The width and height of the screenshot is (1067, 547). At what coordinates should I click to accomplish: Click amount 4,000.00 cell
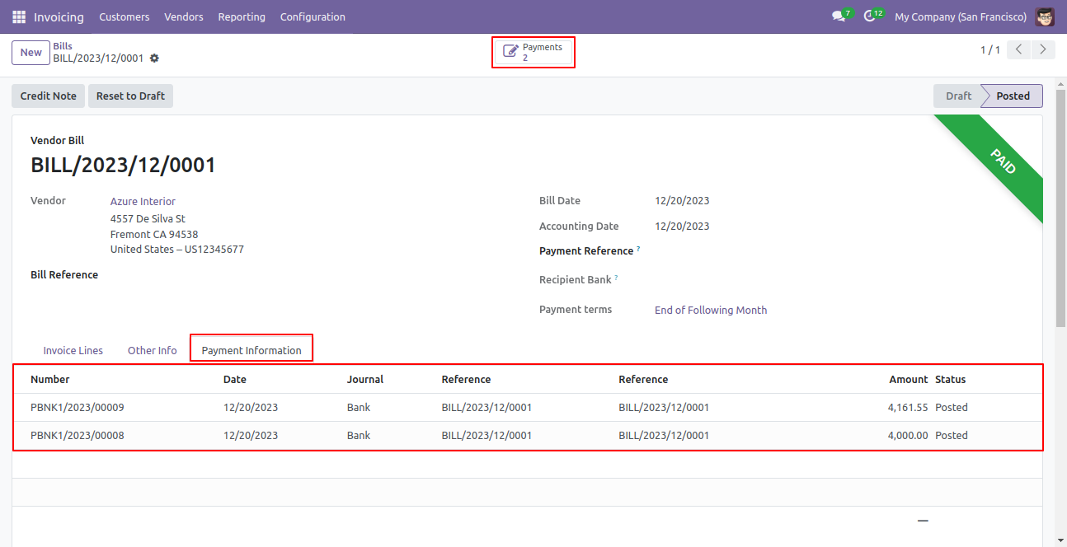click(x=908, y=435)
